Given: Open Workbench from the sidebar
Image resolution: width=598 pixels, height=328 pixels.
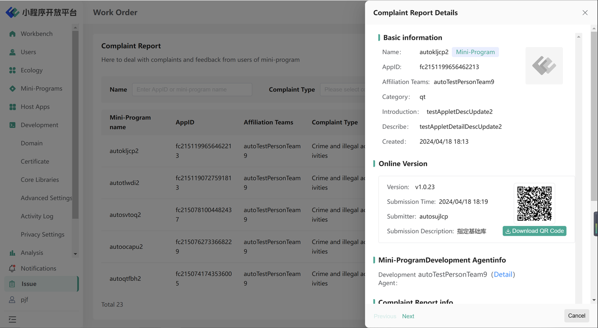Looking at the screenshot, I should (36, 34).
